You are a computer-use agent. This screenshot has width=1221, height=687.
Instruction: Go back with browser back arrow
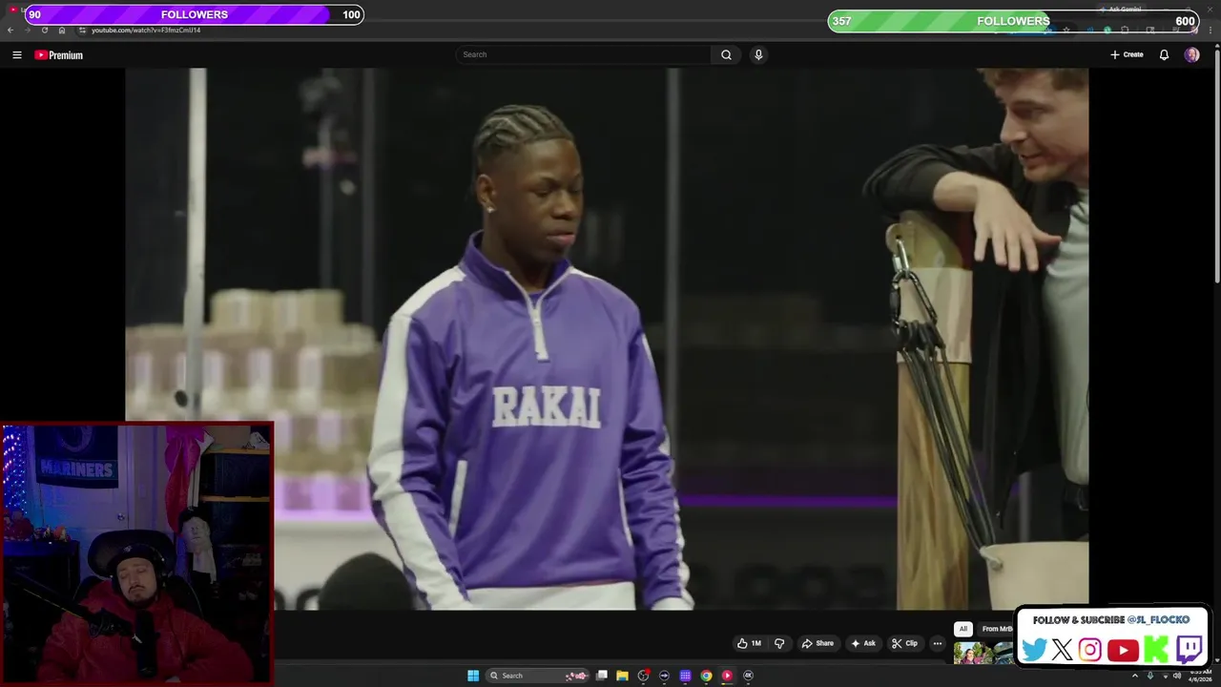(x=10, y=30)
